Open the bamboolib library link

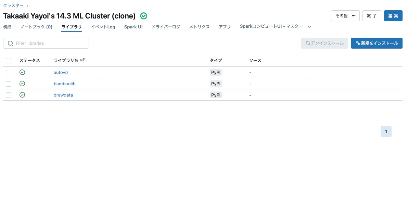(x=65, y=84)
